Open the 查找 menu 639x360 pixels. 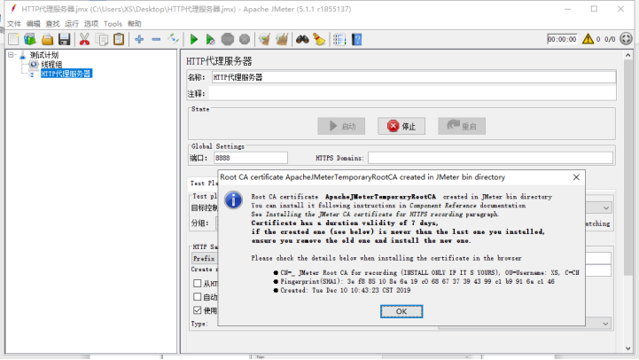[x=52, y=24]
